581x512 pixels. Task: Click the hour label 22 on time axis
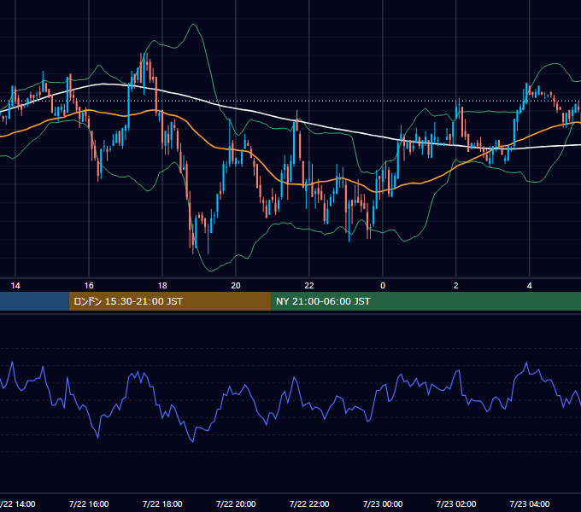pyautogui.click(x=309, y=286)
